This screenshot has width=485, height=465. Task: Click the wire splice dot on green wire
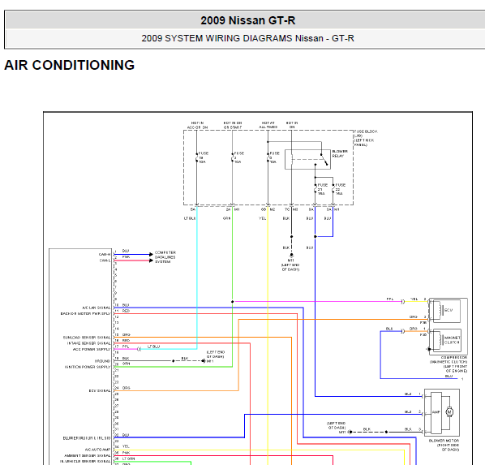click(x=233, y=302)
